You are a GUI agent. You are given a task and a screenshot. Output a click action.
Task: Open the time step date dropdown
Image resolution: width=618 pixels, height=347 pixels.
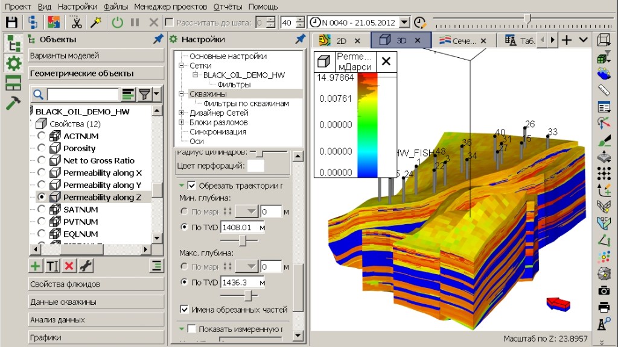pos(404,22)
